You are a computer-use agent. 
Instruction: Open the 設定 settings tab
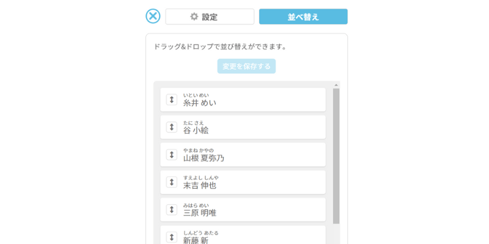pyautogui.click(x=210, y=16)
